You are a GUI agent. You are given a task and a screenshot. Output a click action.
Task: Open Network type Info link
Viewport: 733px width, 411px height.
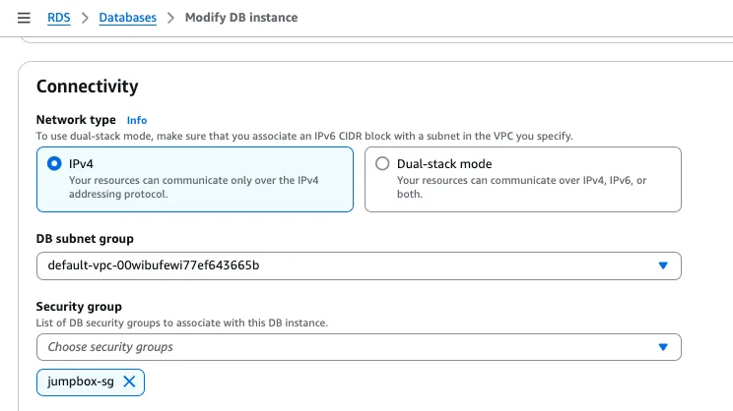[x=137, y=120]
